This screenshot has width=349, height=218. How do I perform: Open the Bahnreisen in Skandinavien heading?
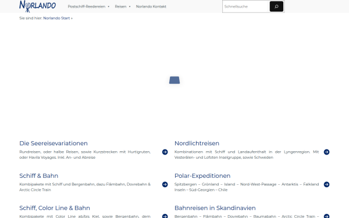point(215,208)
